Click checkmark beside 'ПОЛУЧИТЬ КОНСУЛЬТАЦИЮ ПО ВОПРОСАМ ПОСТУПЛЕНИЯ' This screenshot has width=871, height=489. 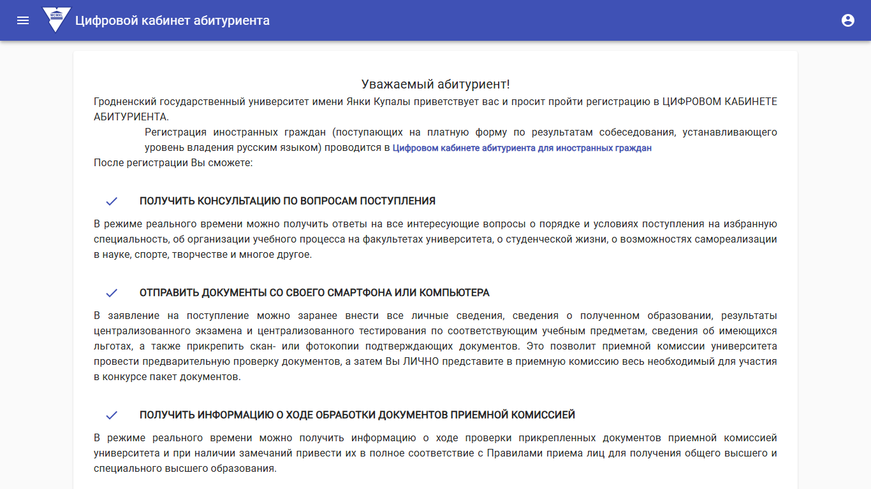112,201
